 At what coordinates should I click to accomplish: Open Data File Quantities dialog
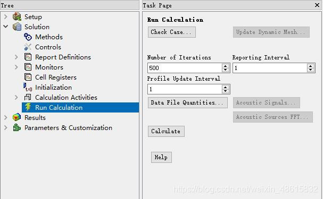tap(187, 102)
